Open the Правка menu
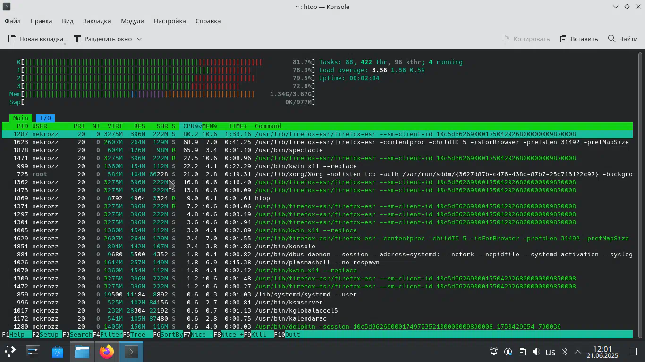 [x=41, y=21]
